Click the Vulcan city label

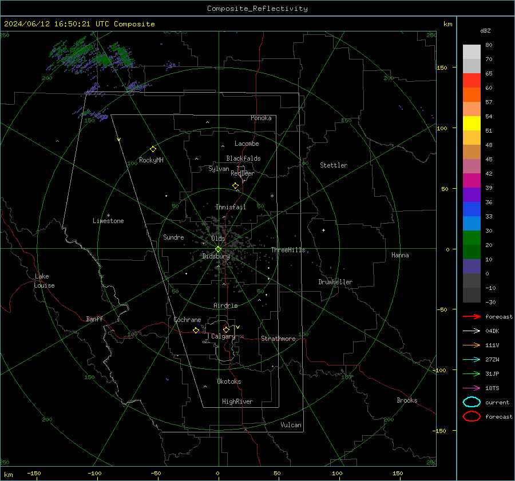pos(291,425)
